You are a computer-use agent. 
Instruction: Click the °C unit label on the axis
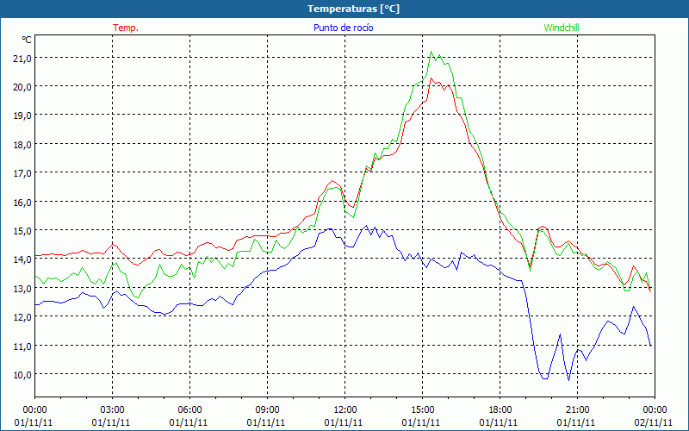click(x=27, y=40)
